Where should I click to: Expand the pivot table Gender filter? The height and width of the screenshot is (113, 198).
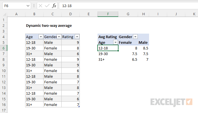click(x=135, y=37)
